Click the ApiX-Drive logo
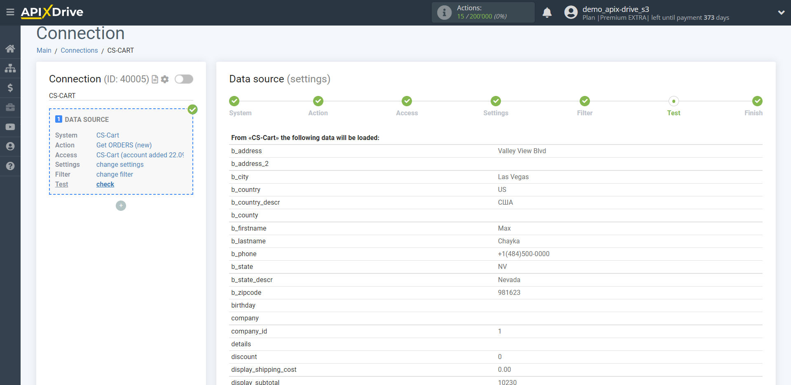The height and width of the screenshot is (385, 791). (x=52, y=12)
